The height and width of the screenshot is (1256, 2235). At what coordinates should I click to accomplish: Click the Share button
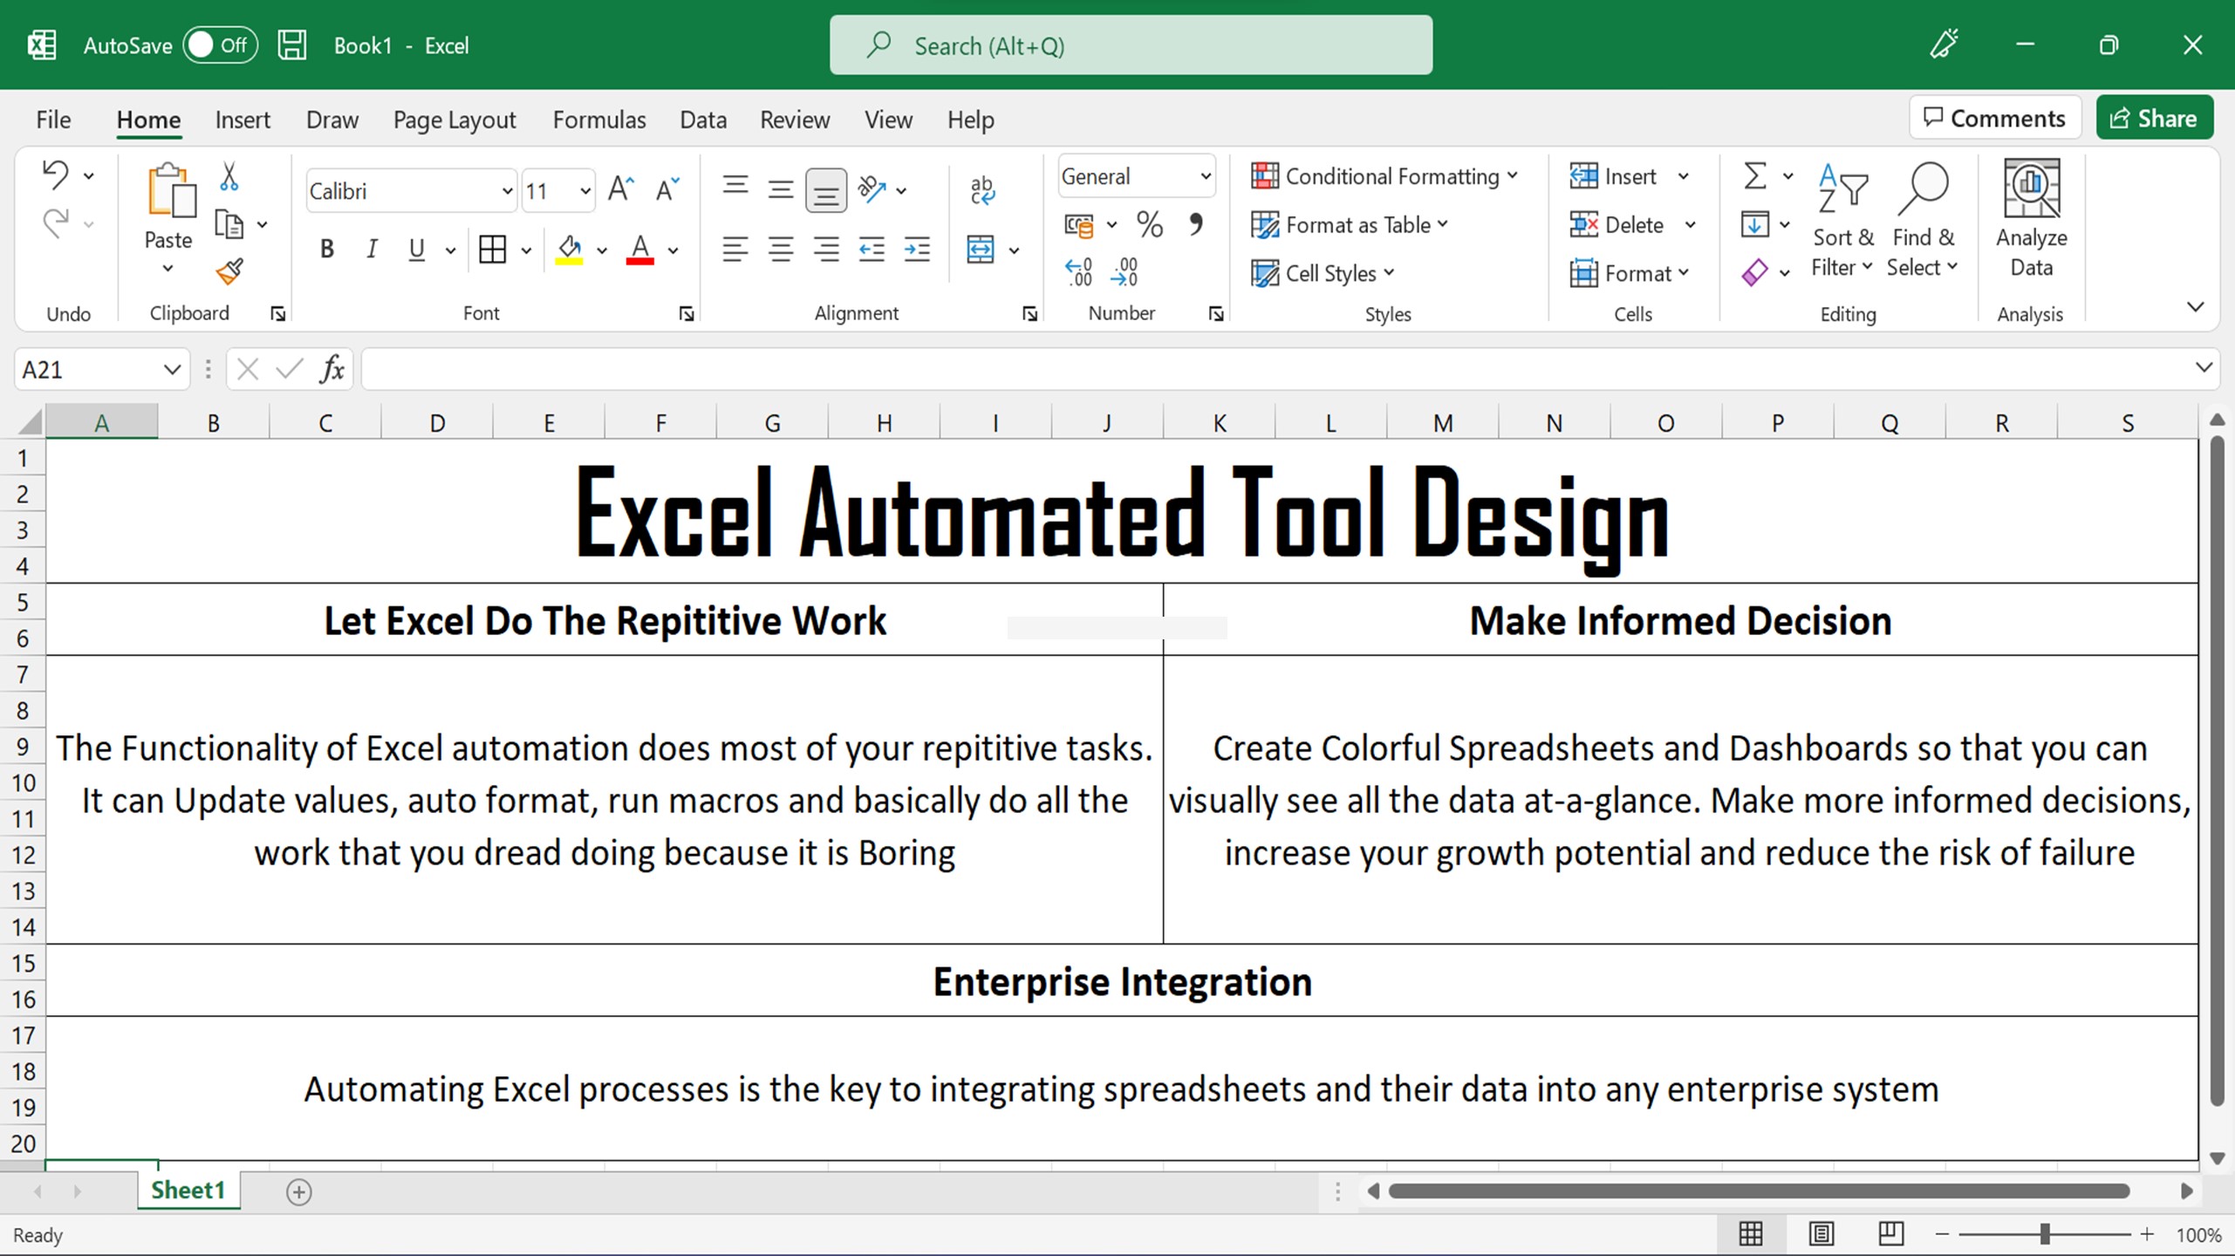(x=2154, y=118)
